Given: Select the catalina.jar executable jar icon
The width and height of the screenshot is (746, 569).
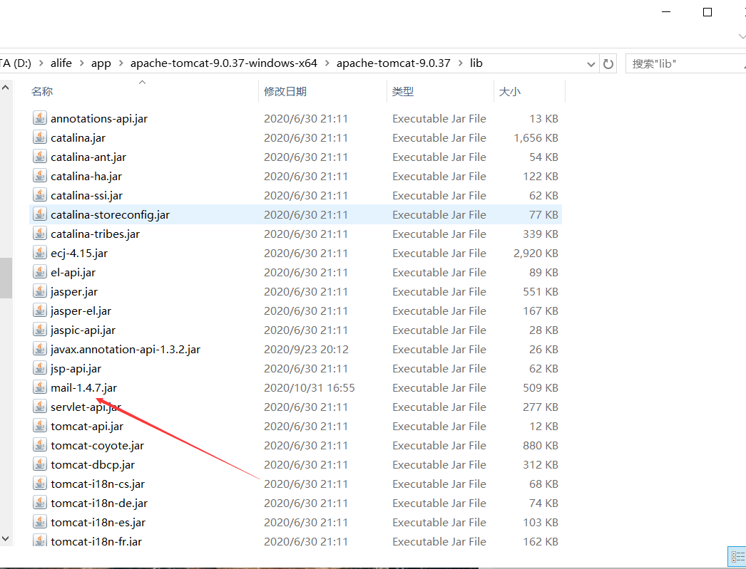Looking at the screenshot, I should pos(40,137).
